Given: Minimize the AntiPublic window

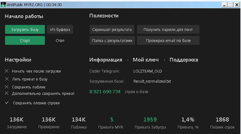Looking at the screenshot, I should pyautogui.click(x=225, y=5).
